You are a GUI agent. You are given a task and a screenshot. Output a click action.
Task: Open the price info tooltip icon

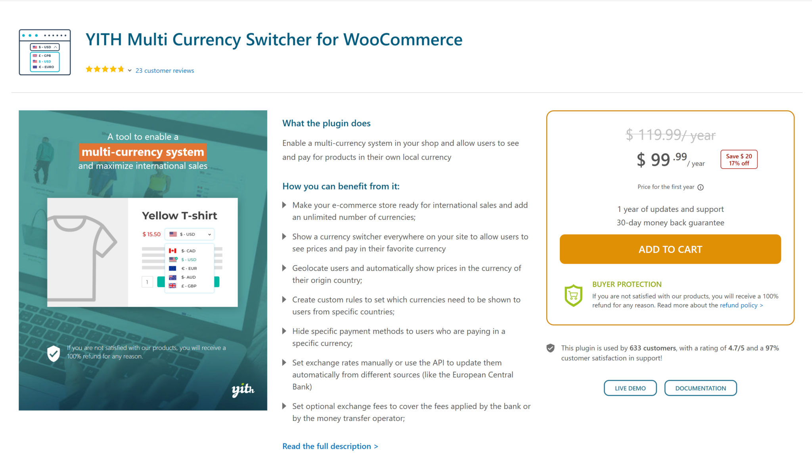pos(701,187)
